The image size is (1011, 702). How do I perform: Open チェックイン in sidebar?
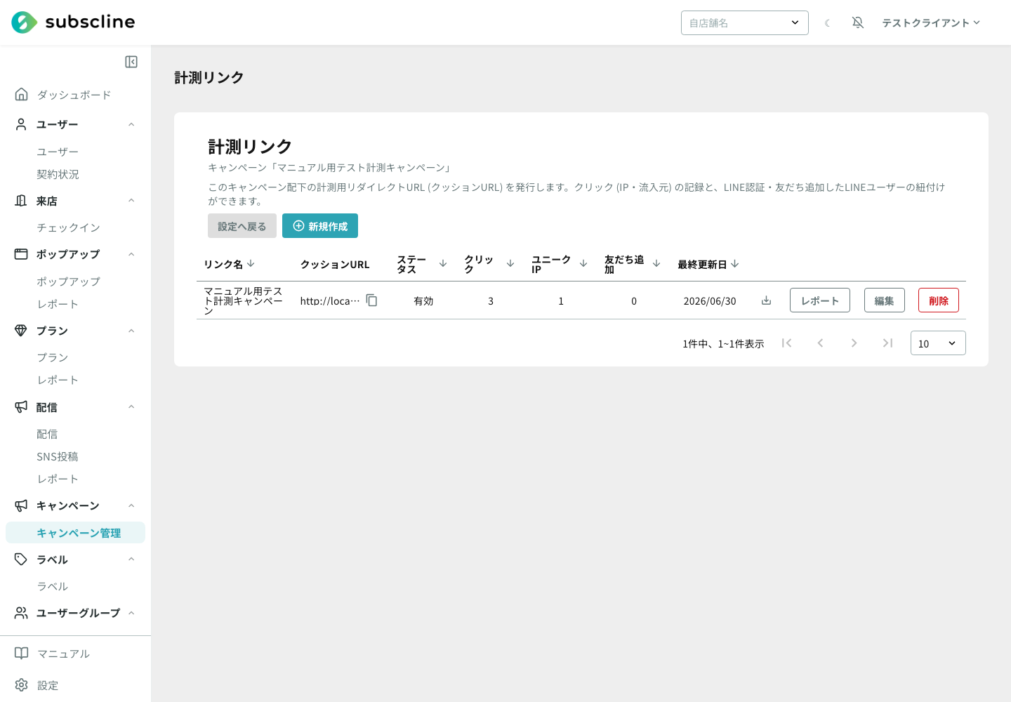point(69,227)
